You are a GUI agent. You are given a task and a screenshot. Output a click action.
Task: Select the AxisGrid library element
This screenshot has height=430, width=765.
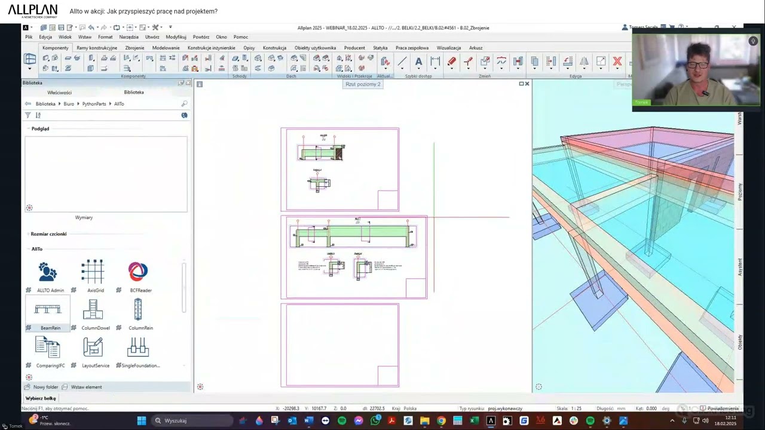93,276
